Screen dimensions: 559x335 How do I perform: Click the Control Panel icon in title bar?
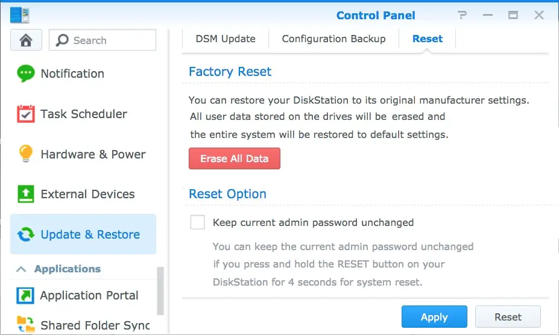(20, 15)
